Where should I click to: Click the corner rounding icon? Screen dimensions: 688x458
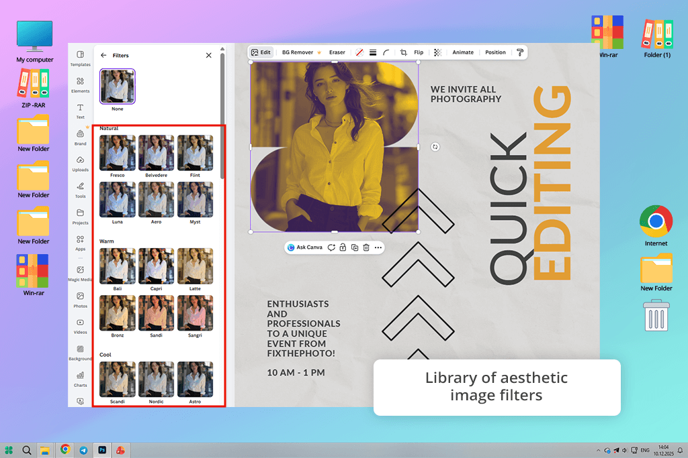[x=386, y=52]
